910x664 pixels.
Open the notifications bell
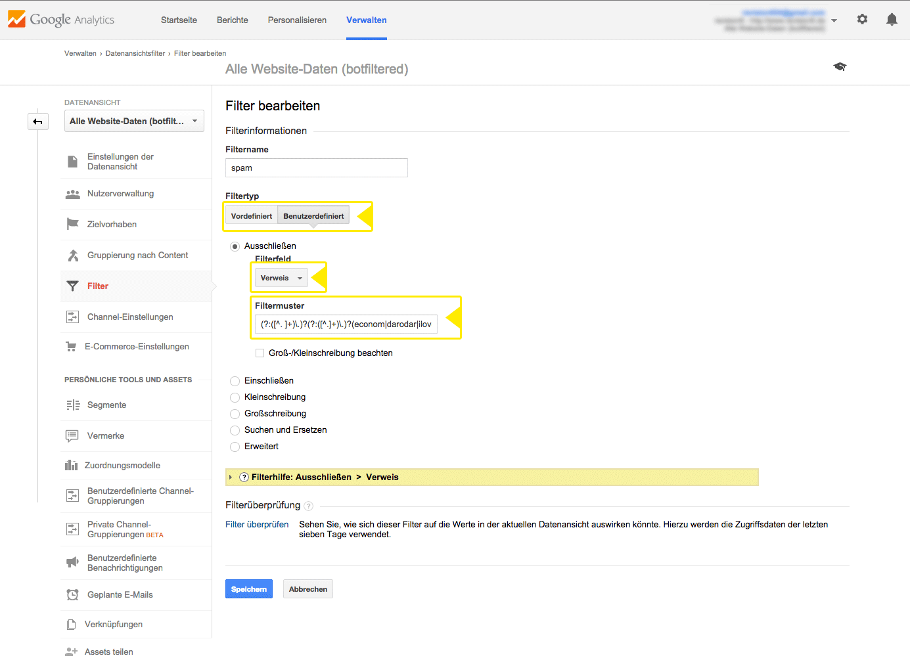pos(892,20)
